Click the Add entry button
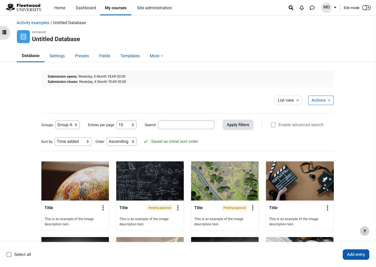Viewport: 376px width, 267px height. pyautogui.click(x=356, y=254)
